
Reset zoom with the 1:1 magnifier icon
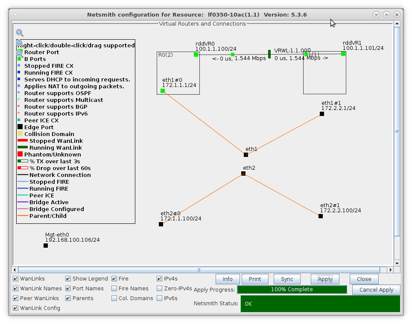tap(19, 43)
